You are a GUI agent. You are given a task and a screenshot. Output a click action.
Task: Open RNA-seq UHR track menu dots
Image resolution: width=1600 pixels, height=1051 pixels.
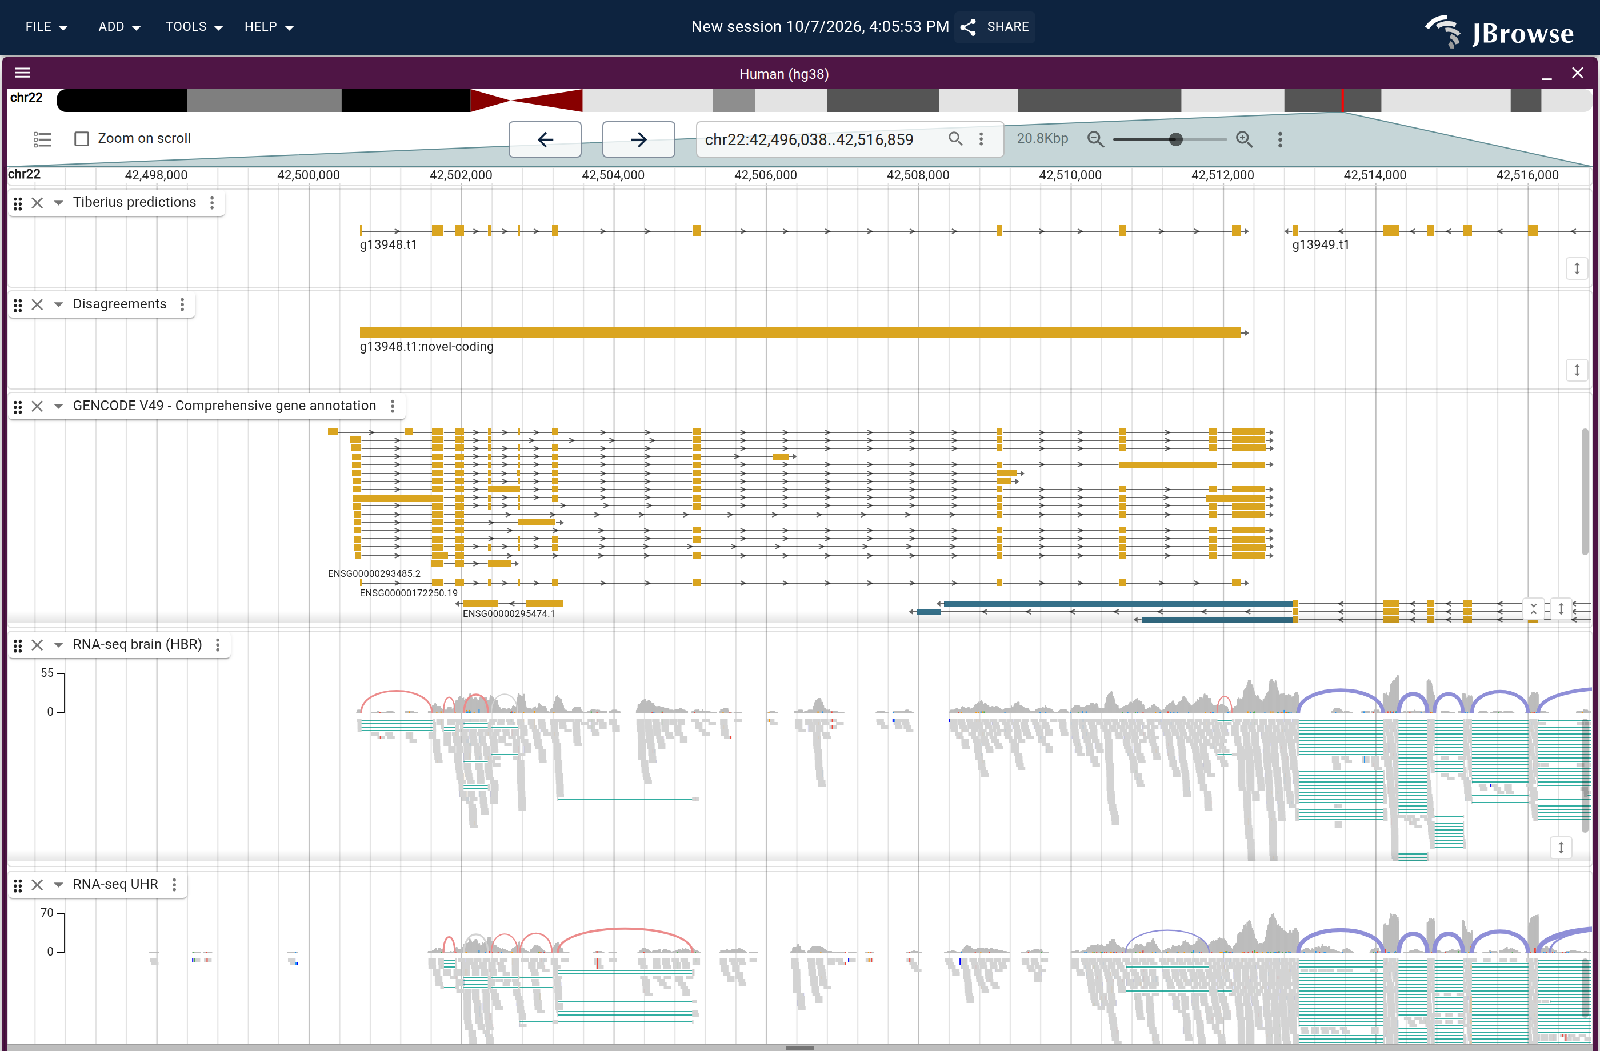[175, 885]
